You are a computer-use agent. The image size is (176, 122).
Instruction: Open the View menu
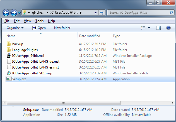(x=27, y=21)
